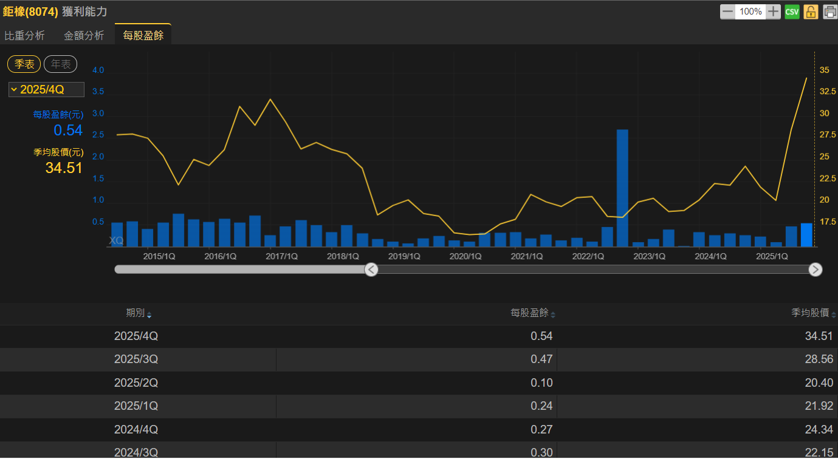Sort table by 每股盈餘 column
Screen dimensions: 838x459
(532, 313)
